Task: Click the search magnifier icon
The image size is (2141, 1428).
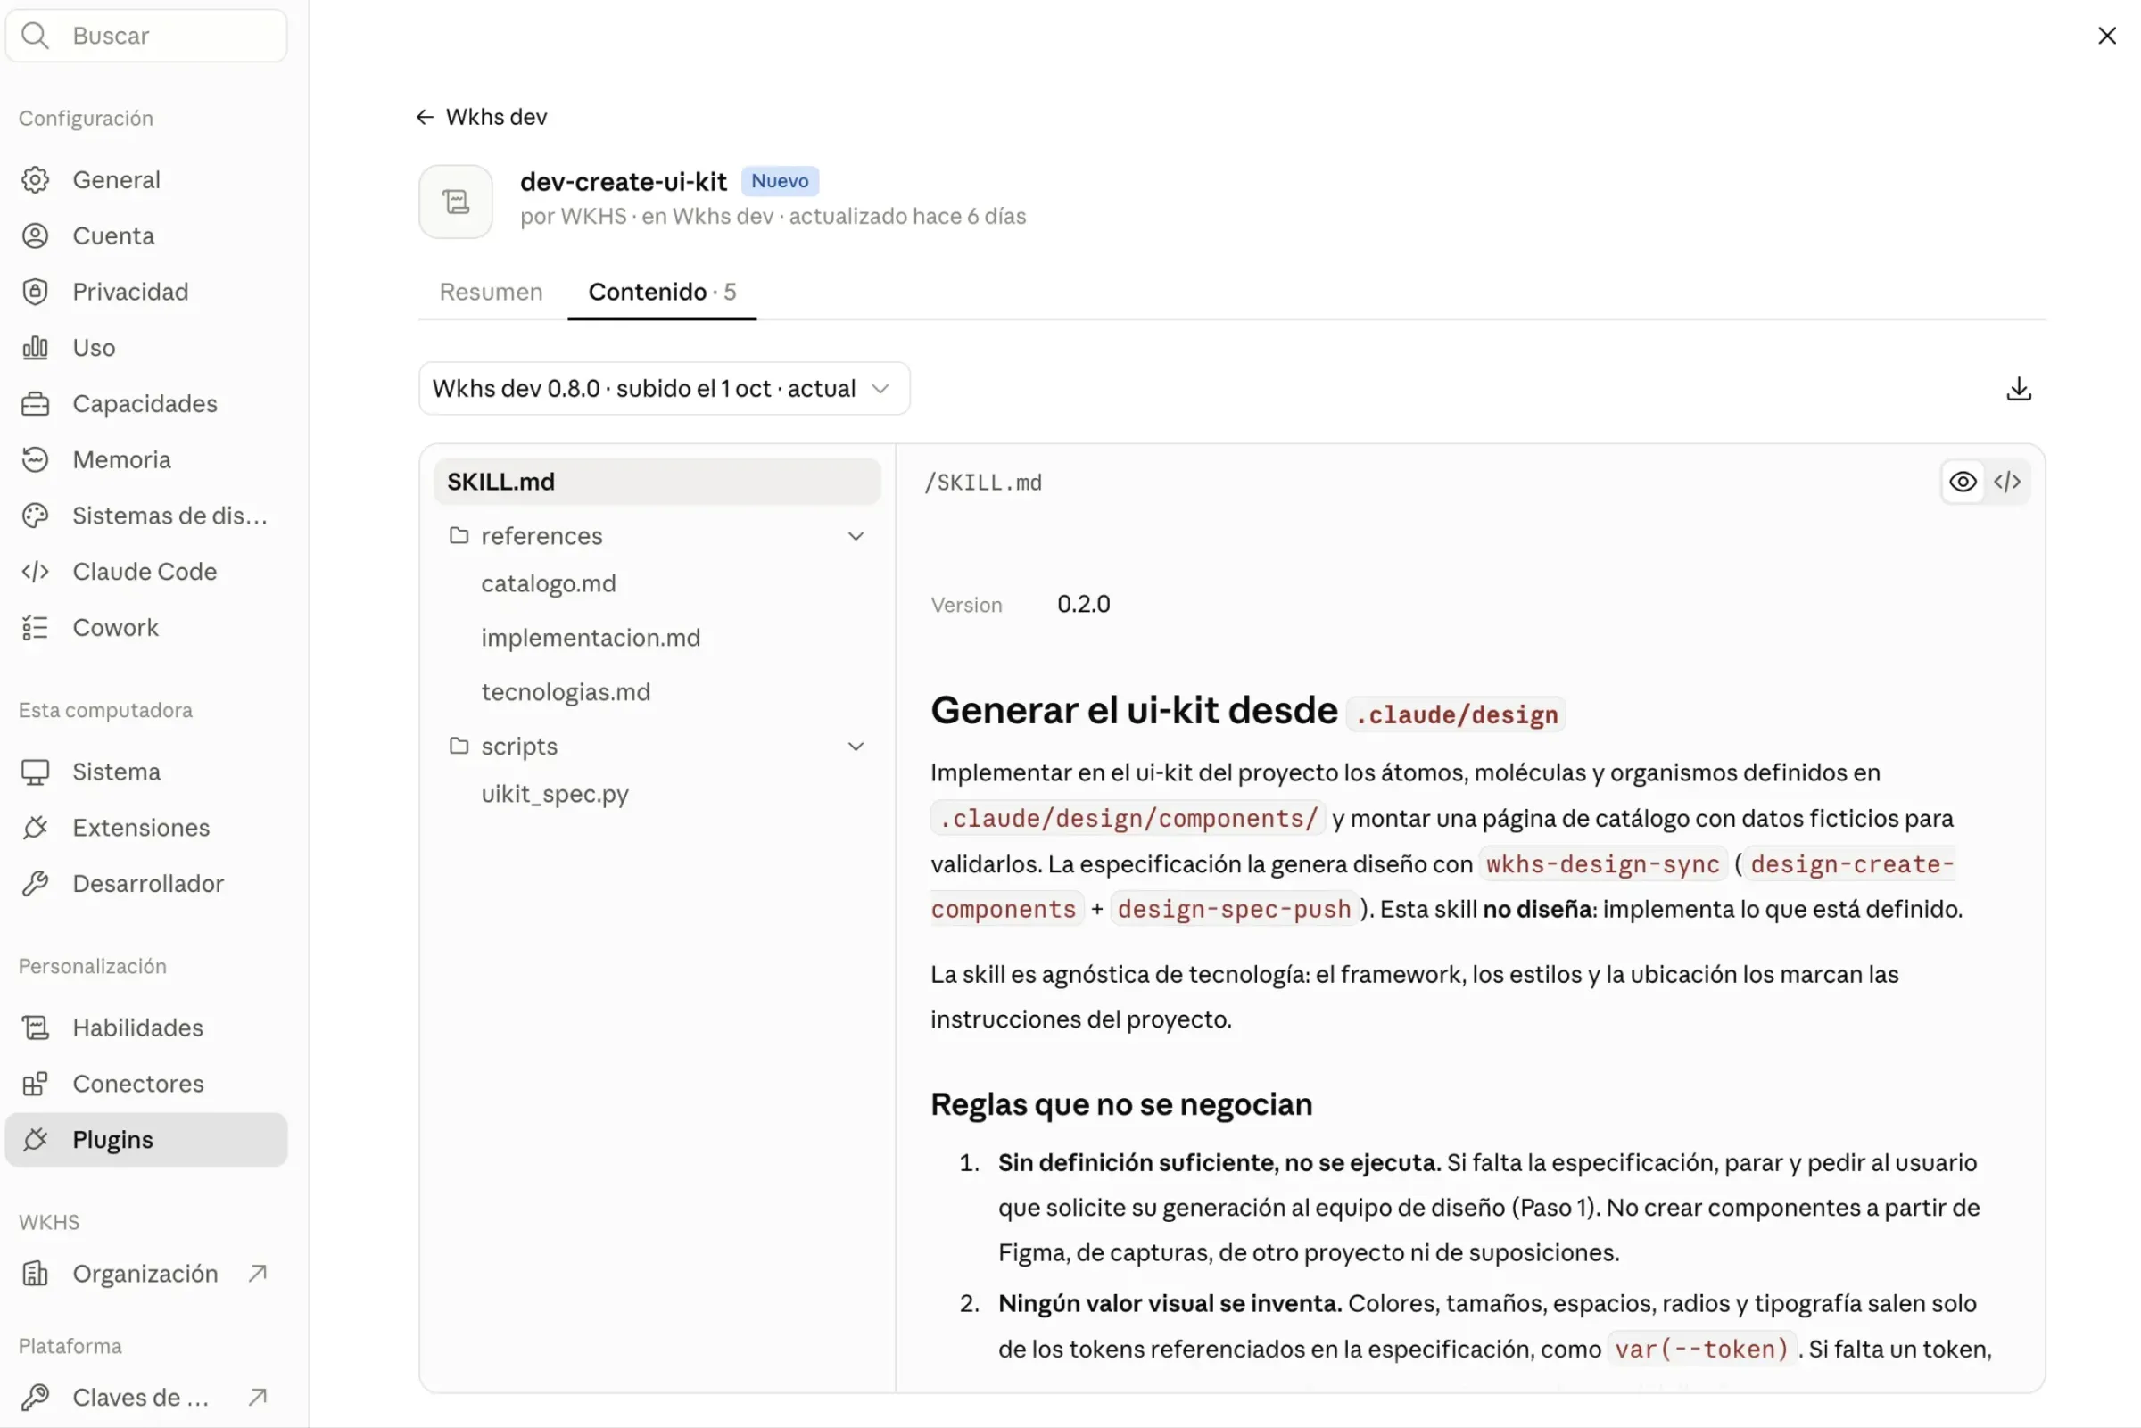Action: pos(35,36)
